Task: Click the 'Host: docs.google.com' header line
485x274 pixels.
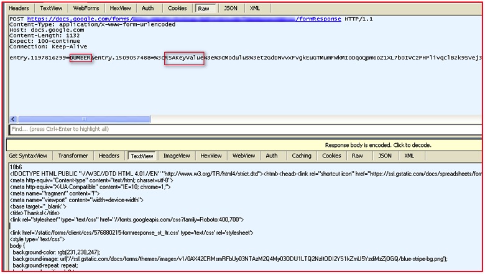Action: (47, 30)
